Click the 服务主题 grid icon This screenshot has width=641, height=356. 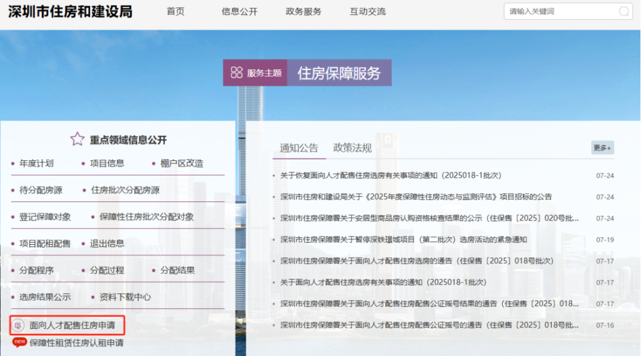tap(237, 73)
